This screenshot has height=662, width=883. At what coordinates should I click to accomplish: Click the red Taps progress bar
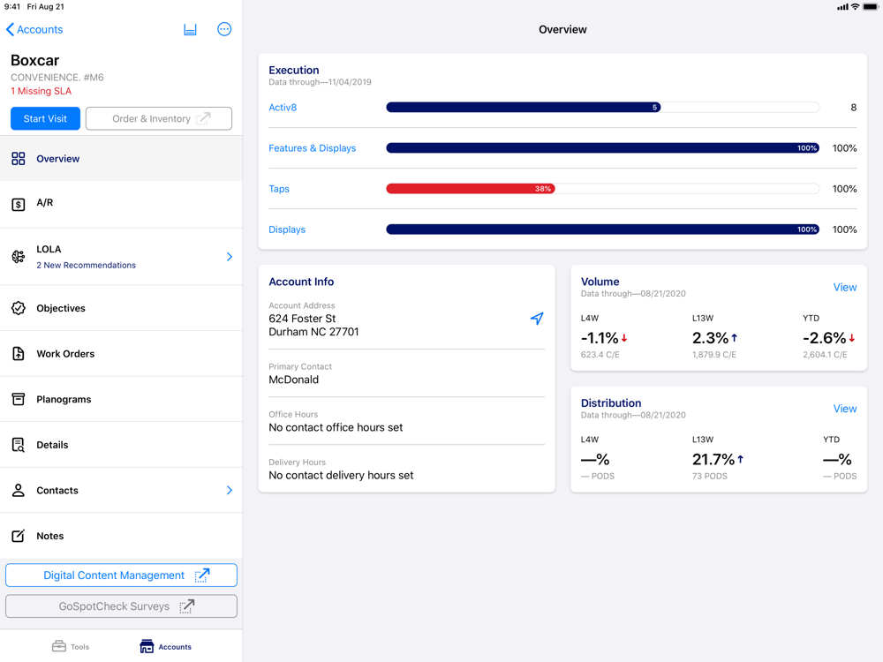(471, 189)
